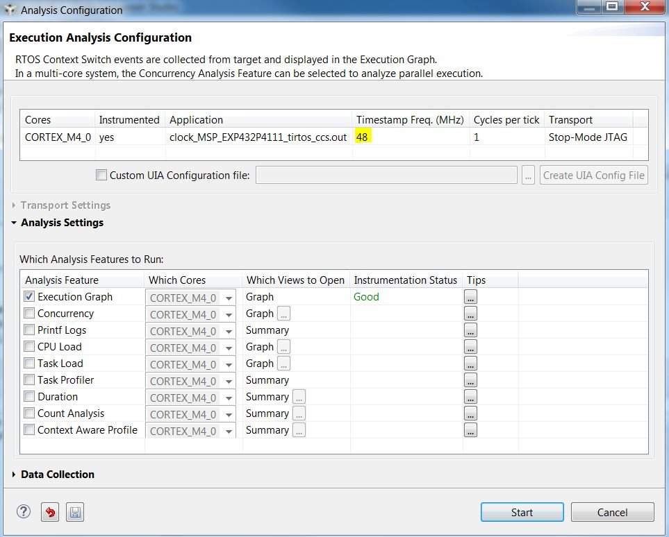Enable the CPU Load checkbox

pyautogui.click(x=29, y=346)
